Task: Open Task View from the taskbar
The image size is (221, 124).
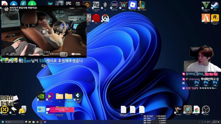Action: tap(26, 122)
